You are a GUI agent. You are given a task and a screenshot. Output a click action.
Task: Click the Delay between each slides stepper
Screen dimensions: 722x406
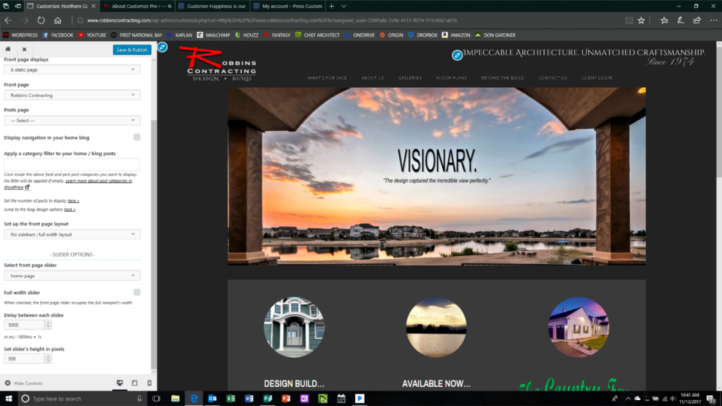[x=48, y=325]
